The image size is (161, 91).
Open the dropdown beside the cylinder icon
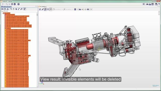77,9
